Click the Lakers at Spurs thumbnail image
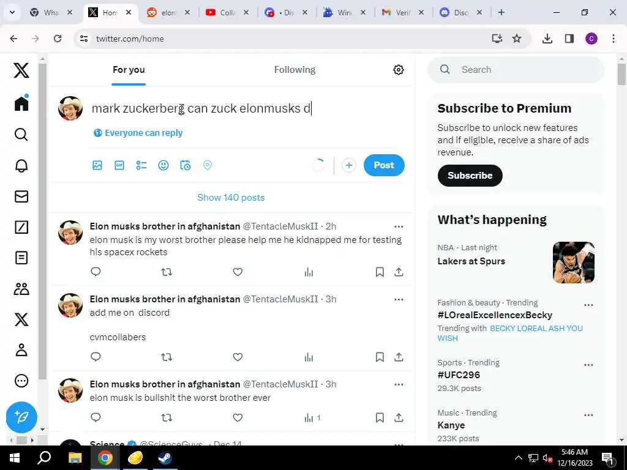This screenshot has width=627, height=470. point(573,262)
